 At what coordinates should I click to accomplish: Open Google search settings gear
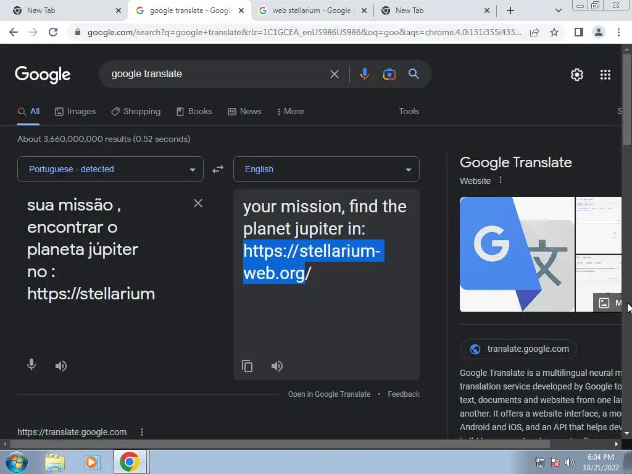point(577,75)
